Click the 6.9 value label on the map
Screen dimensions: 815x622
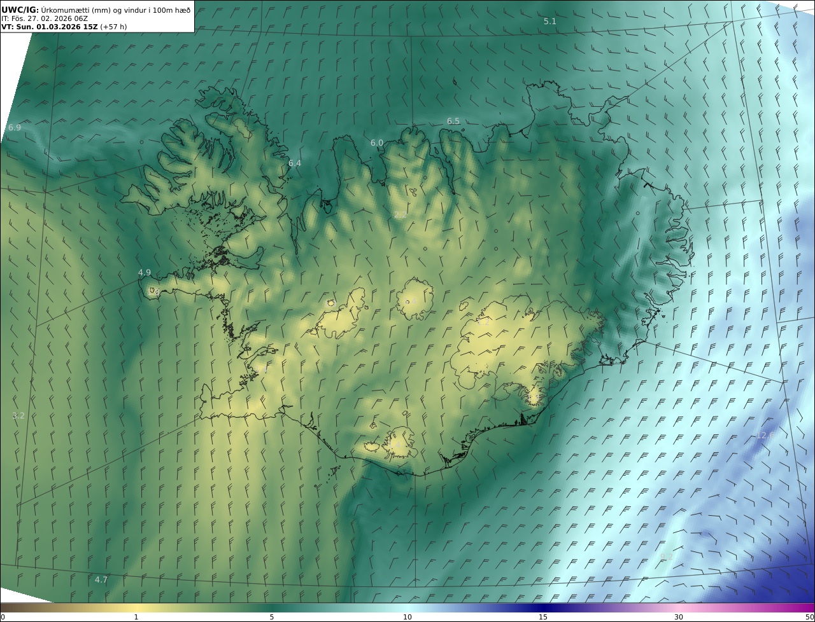pyautogui.click(x=15, y=127)
